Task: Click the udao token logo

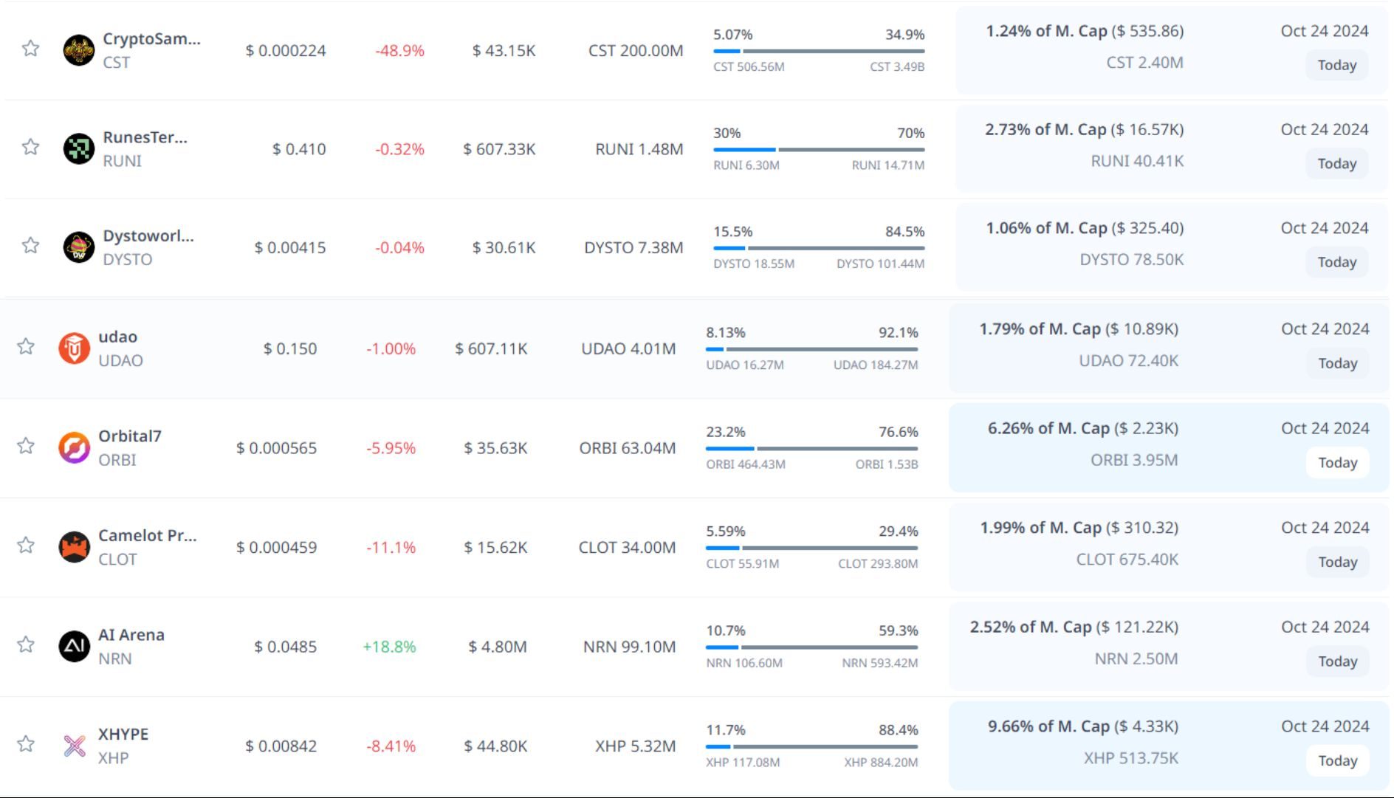Action: pyautogui.click(x=74, y=348)
